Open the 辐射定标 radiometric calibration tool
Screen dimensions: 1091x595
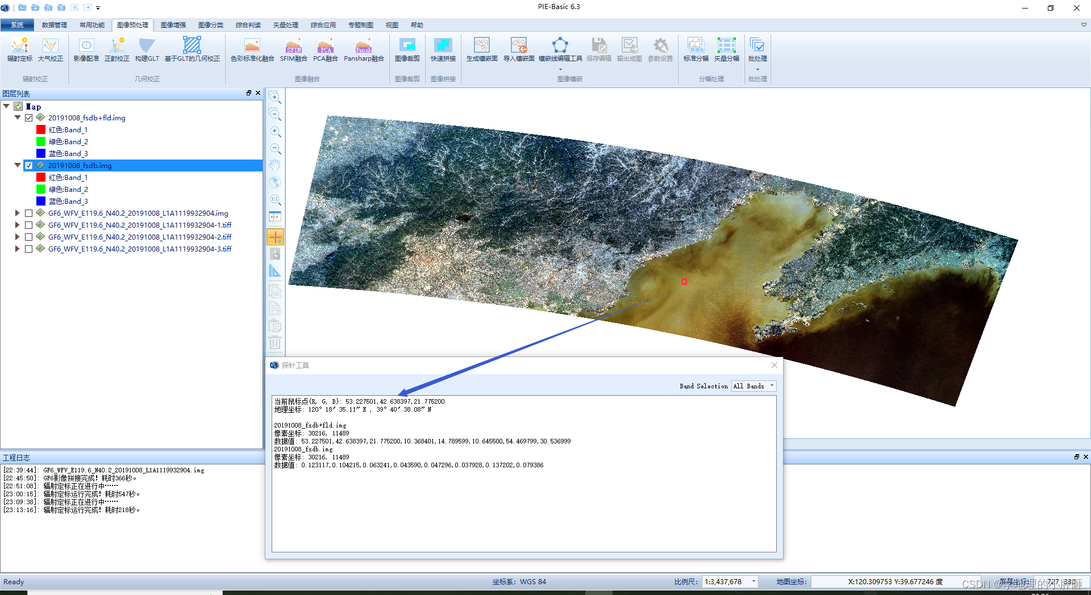pos(20,49)
